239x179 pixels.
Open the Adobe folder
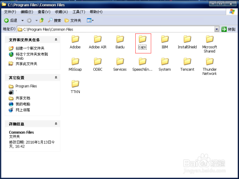[x=75, y=42]
